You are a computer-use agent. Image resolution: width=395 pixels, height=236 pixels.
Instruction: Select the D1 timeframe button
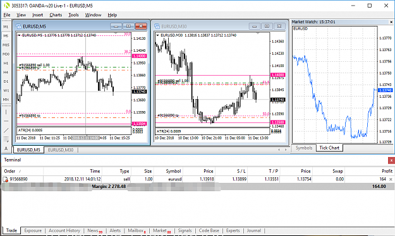tap(6, 81)
